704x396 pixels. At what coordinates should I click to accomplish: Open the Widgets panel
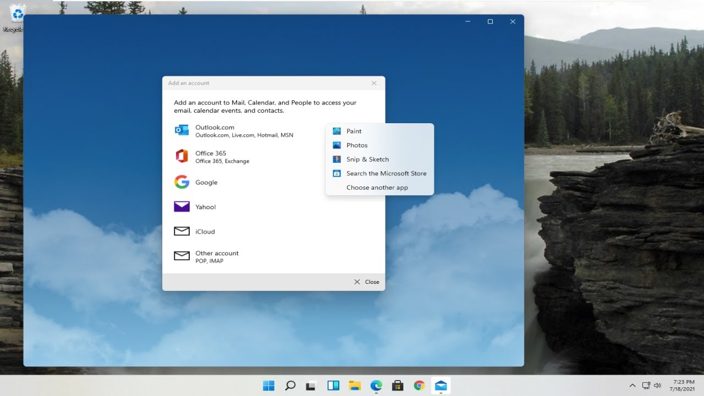pyautogui.click(x=333, y=386)
